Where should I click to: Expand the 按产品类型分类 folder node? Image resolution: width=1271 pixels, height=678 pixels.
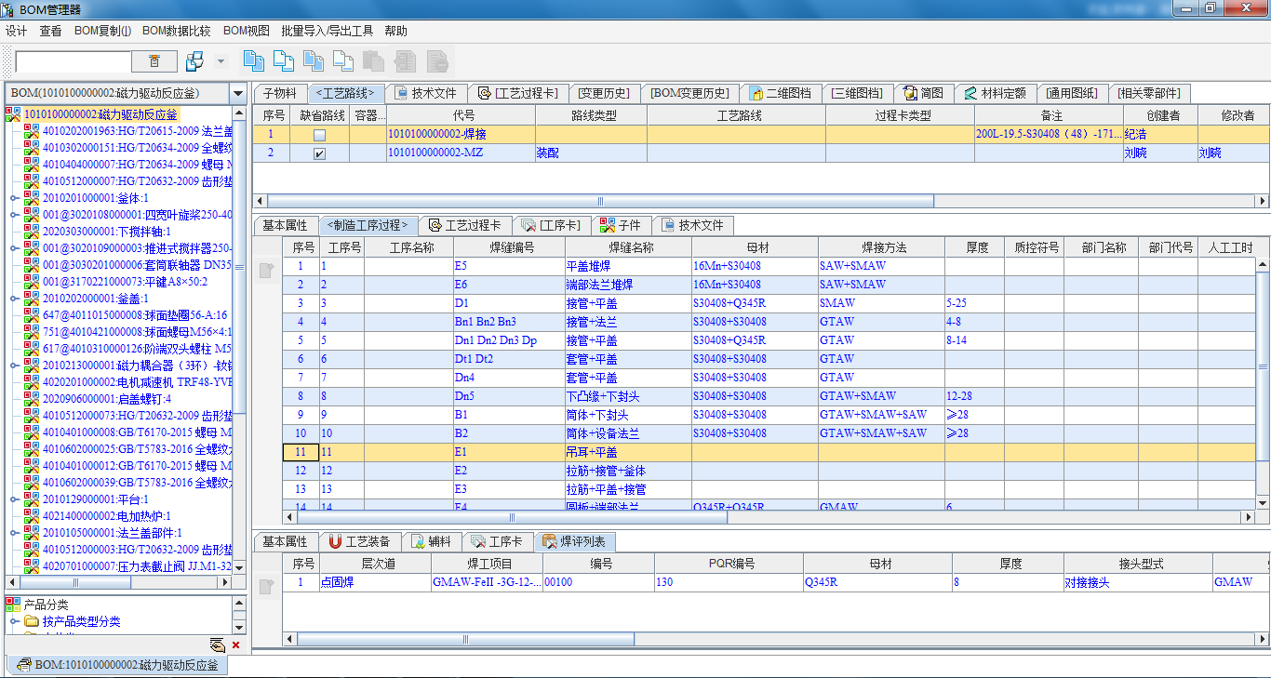[15, 621]
